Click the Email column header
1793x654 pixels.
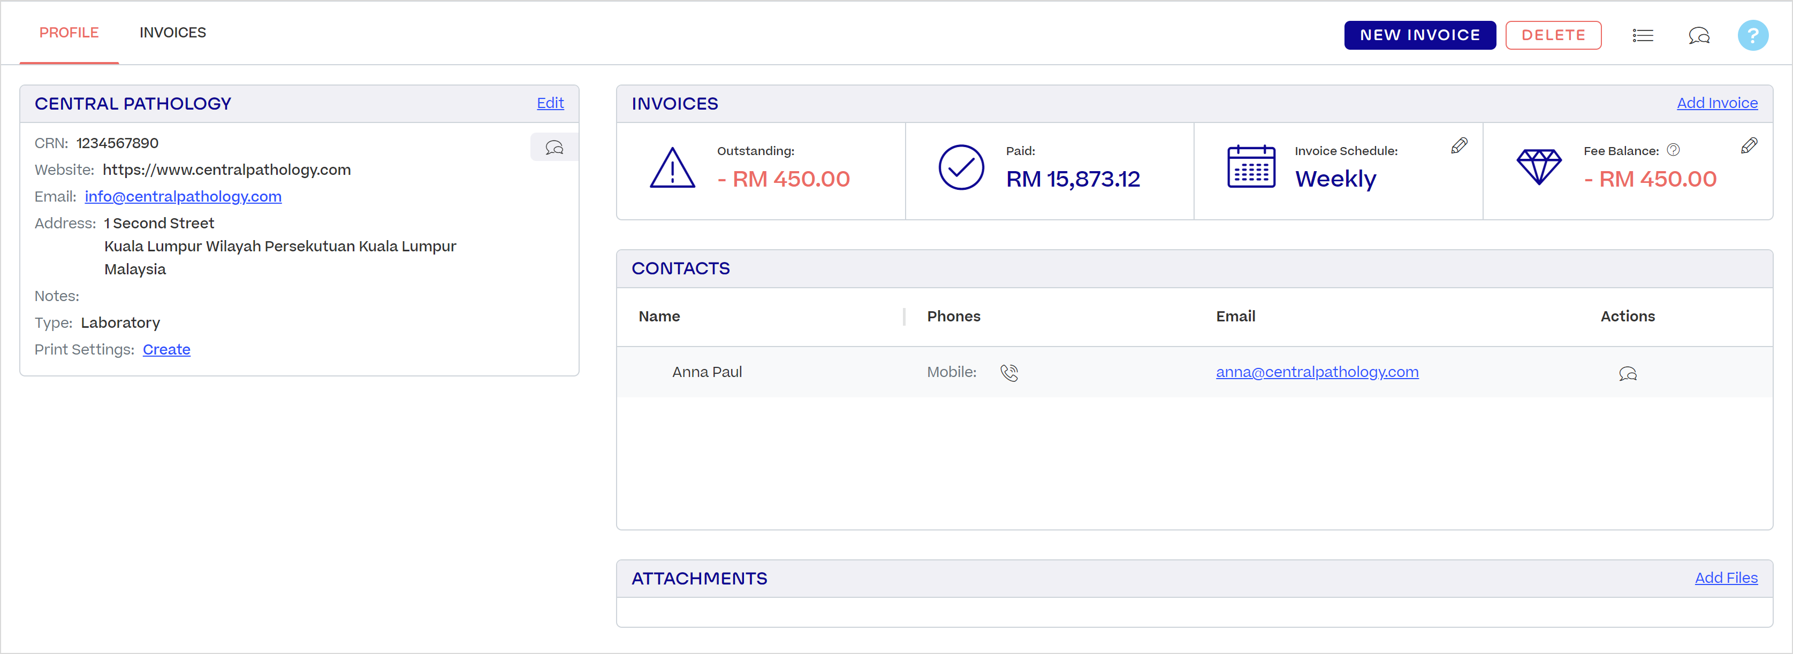coord(1235,317)
